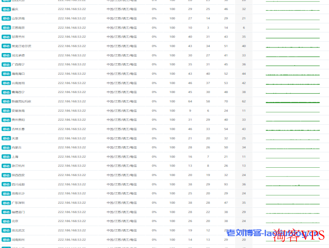Screen dimensions: 329x248
Task: Open the latency graph for 重庆
Action: point(293,10)
